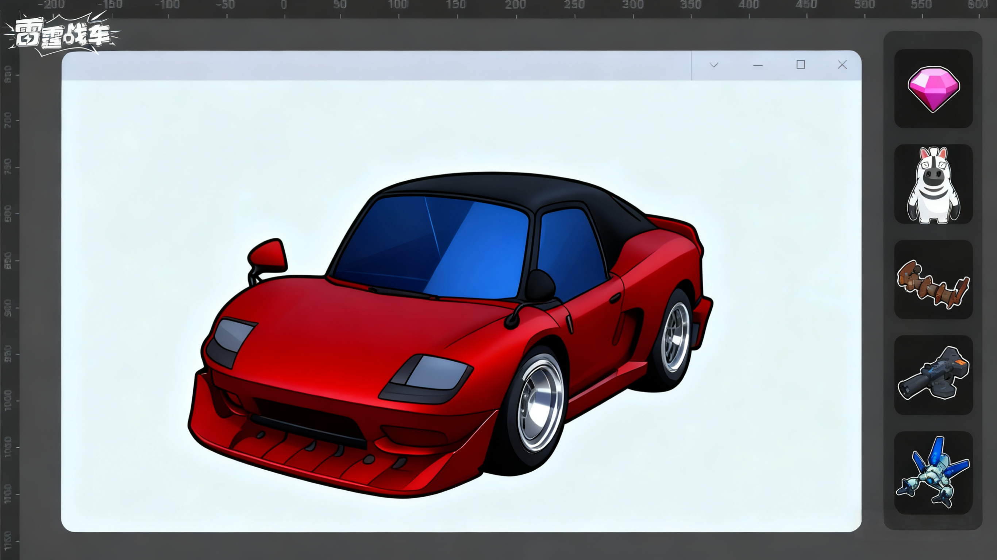Click the 雷霆战车 game logo
This screenshot has height=560, width=997.
(x=62, y=35)
